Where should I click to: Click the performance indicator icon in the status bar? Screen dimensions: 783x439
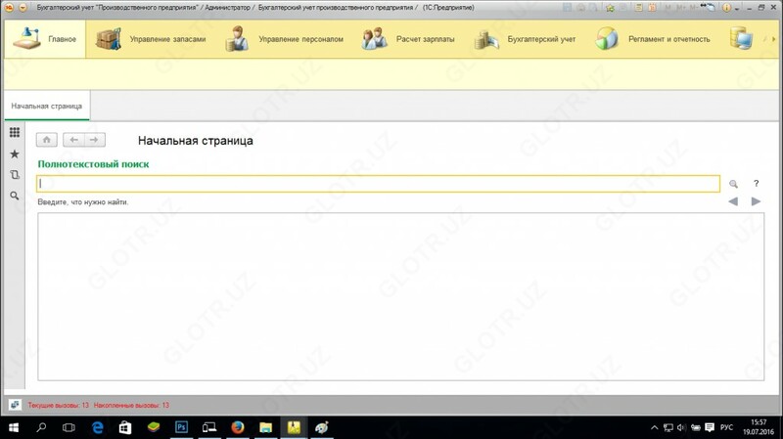click(x=15, y=405)
